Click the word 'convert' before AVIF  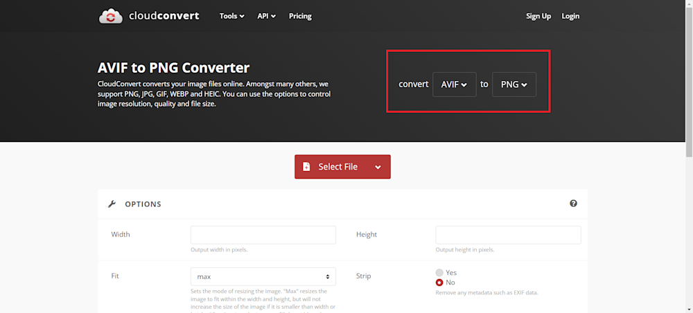coord(413,84)
